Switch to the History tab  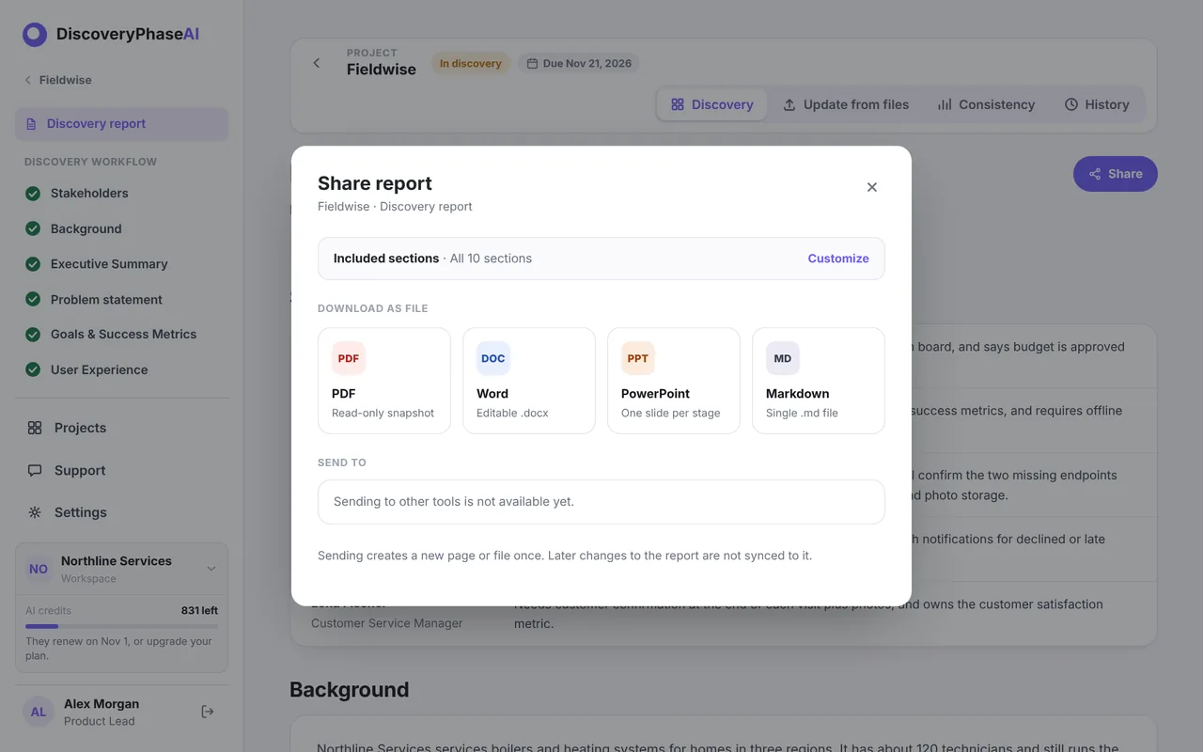click(x=1097, y=104)
